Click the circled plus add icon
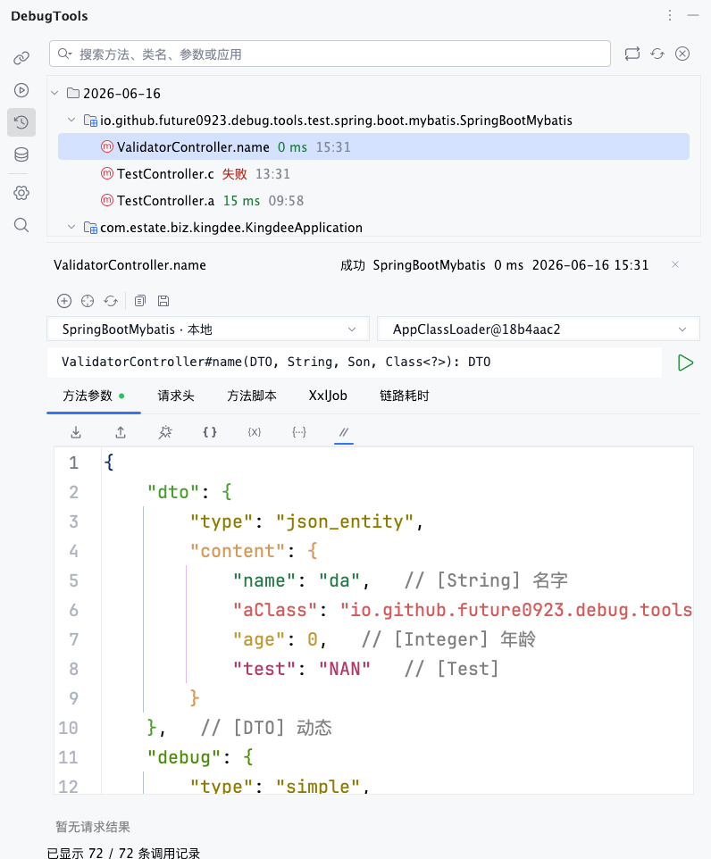Image resolution: width=711 pixels, height=859 pixels. [64, 301]
